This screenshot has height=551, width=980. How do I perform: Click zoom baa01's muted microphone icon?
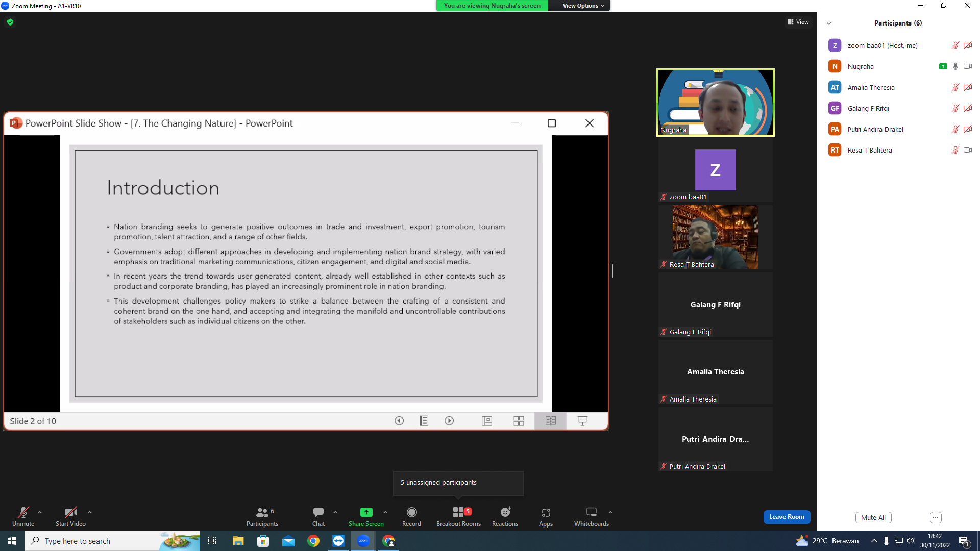(x=955, y=45)
